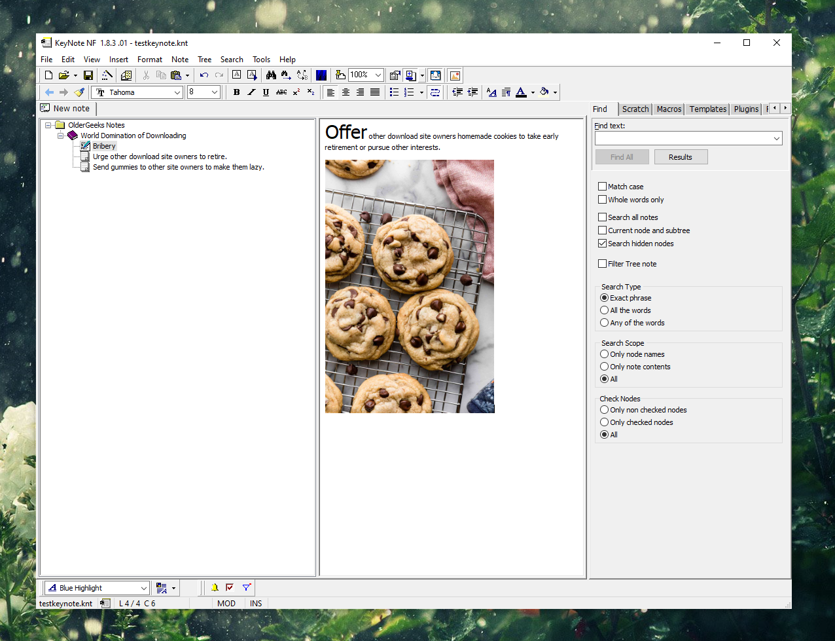
Task: Toggle numbered list
Action: tap(409, 92)
